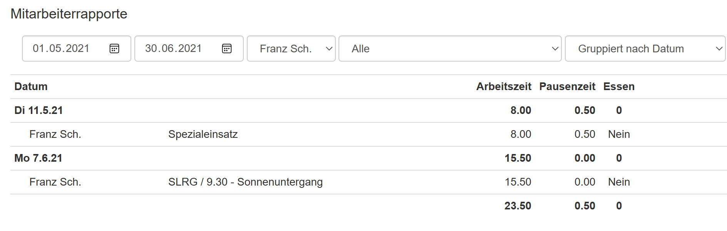Click Franz Sch. in the SLRG row
This screenshot has width=727, height=231.
coord(55,182)
